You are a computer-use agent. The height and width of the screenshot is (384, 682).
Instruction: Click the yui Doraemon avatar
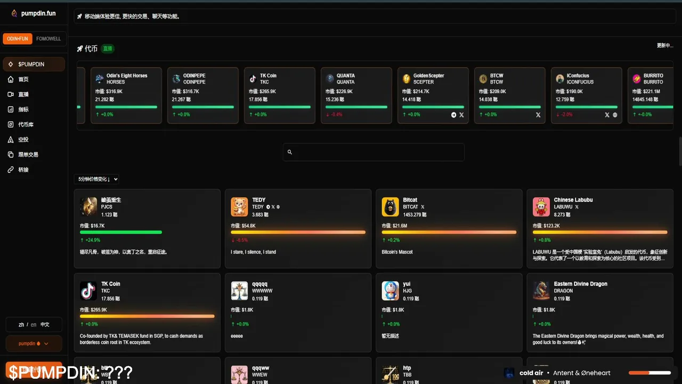[391, 291]
